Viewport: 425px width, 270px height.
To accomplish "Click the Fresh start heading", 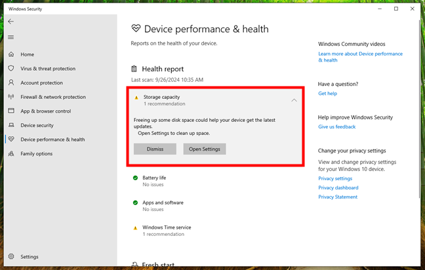I will [x=158, y=264].
